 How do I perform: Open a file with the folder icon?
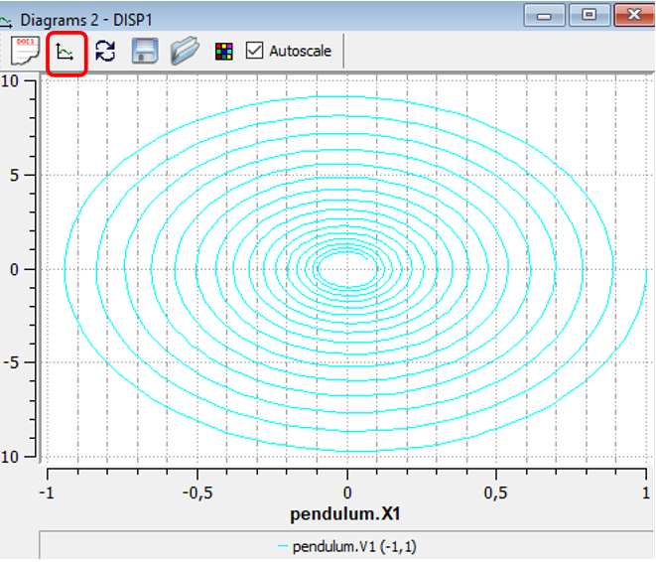click(x=184, y=51)
